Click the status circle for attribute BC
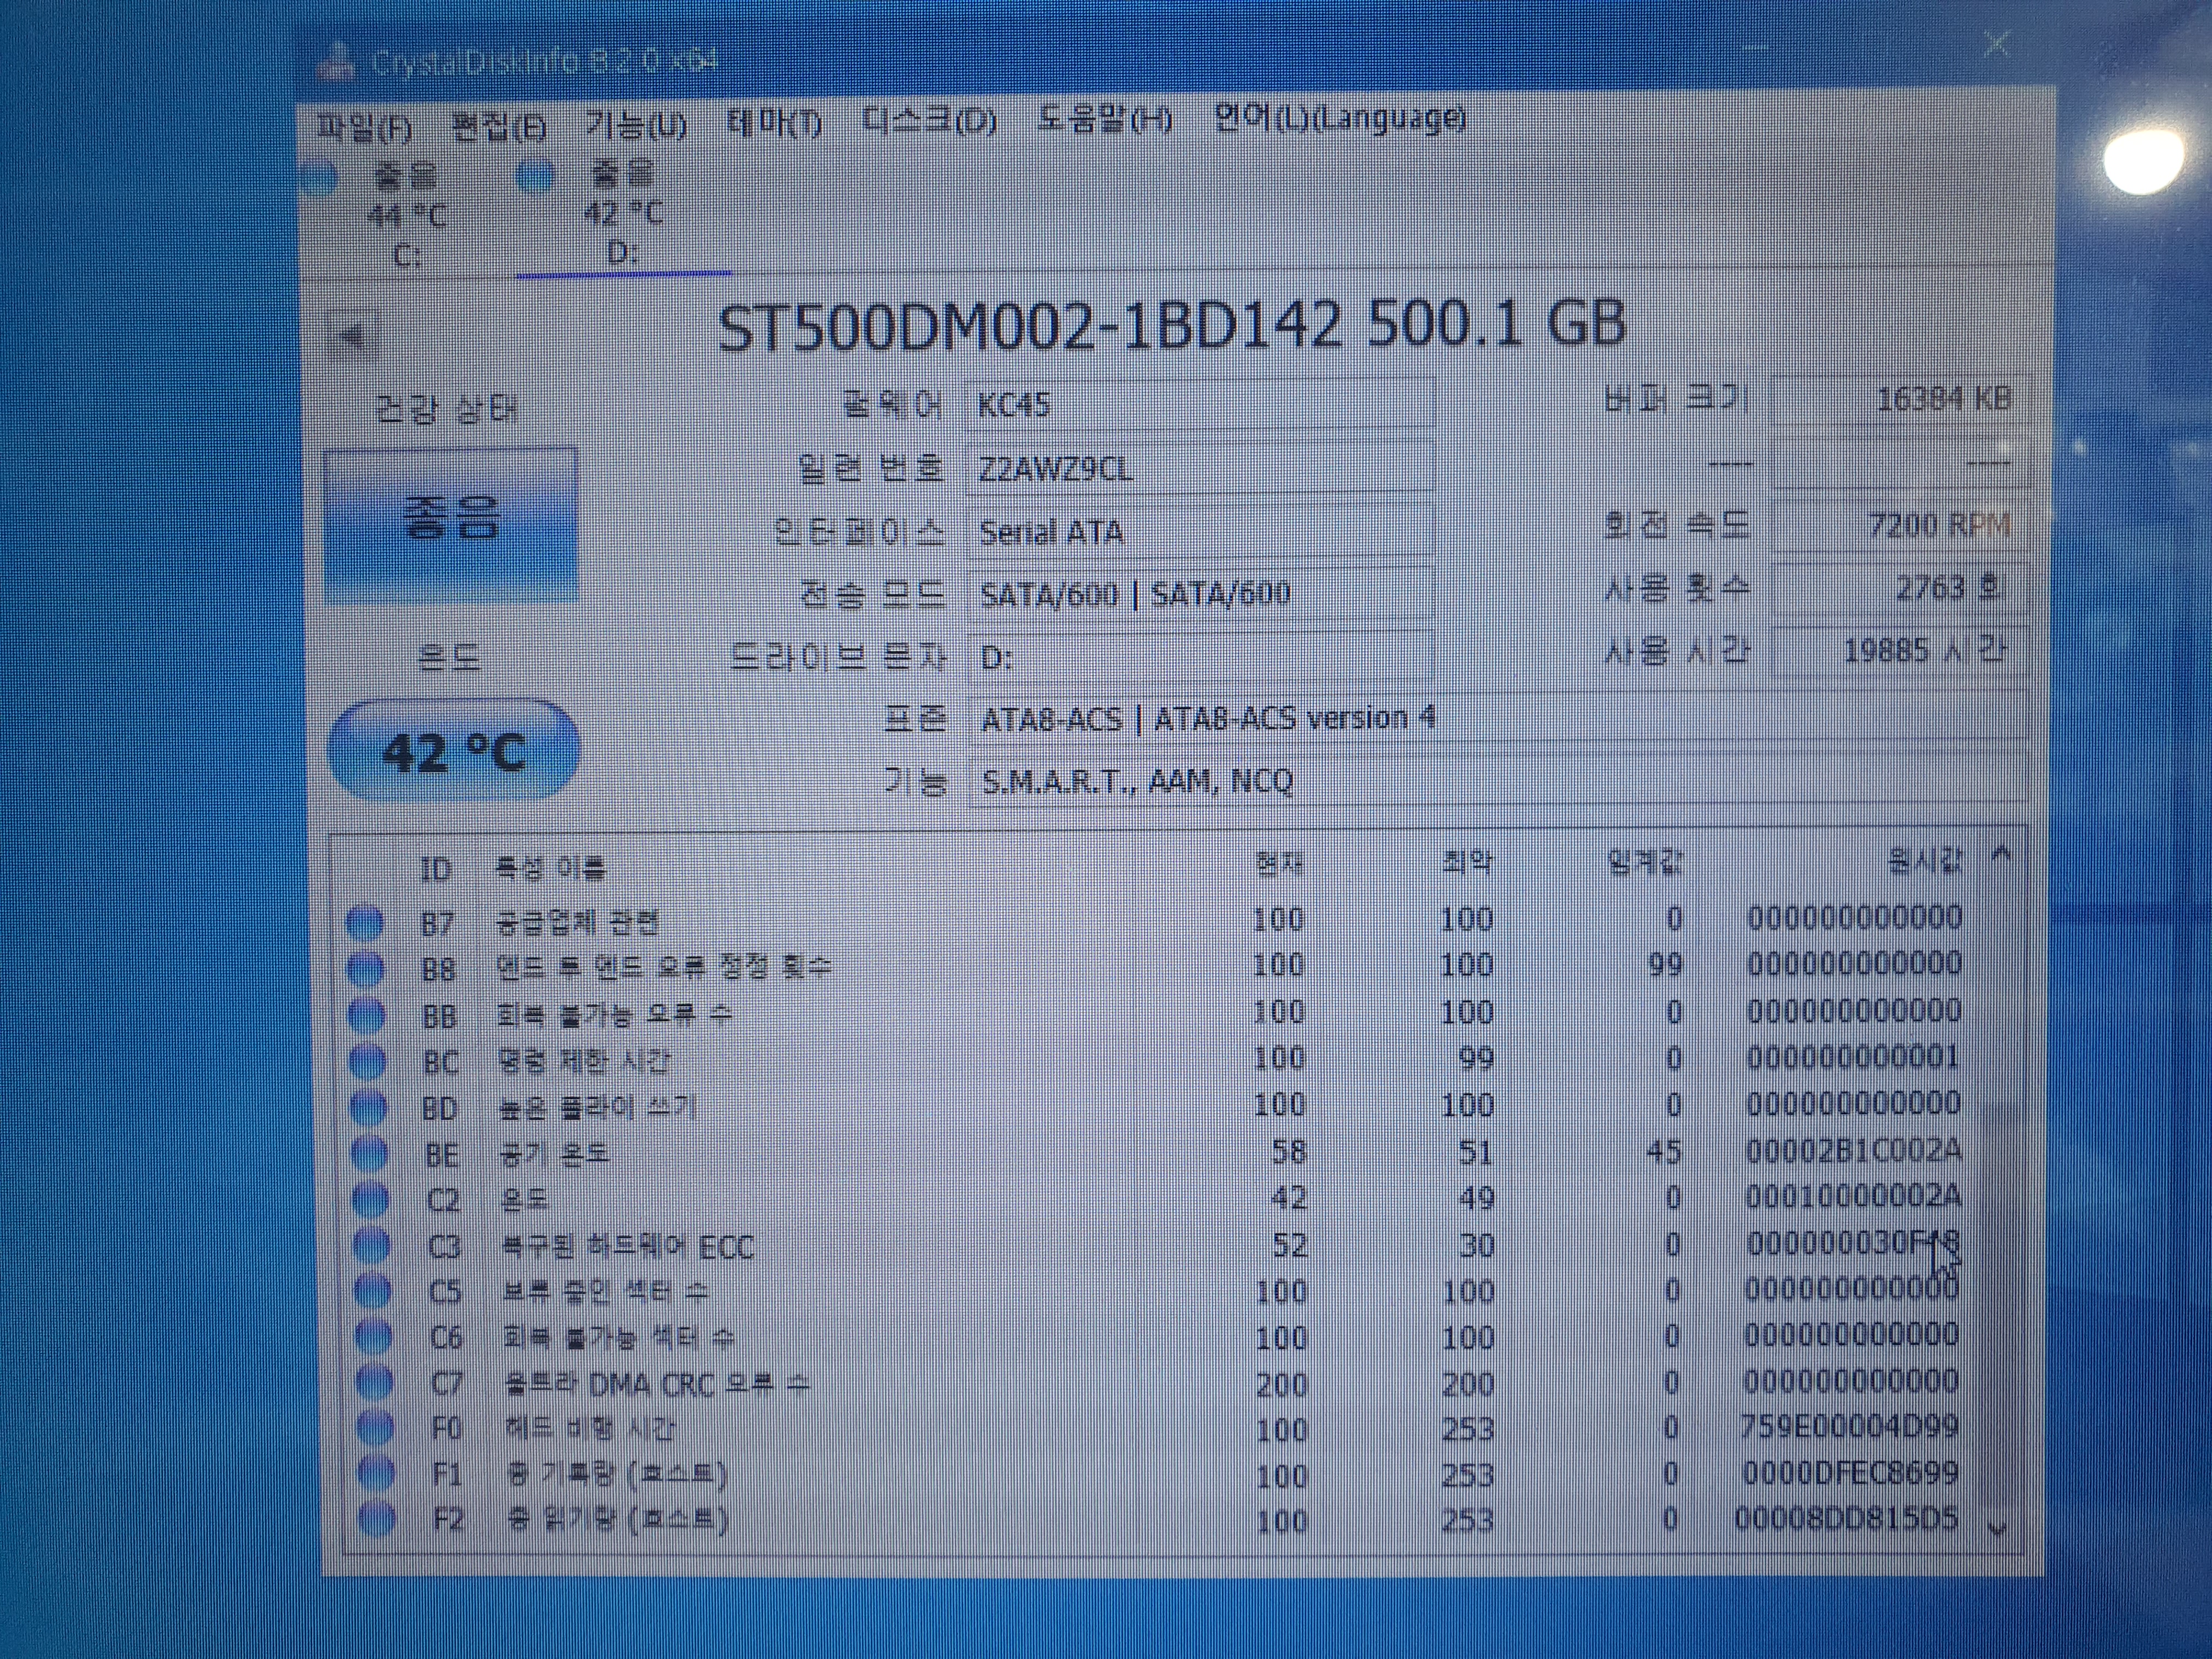2212x1659 pixels. click(367, 1061)
